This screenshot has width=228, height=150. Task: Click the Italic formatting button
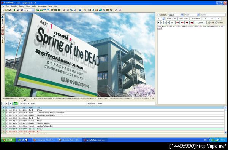tap(162, 22)
